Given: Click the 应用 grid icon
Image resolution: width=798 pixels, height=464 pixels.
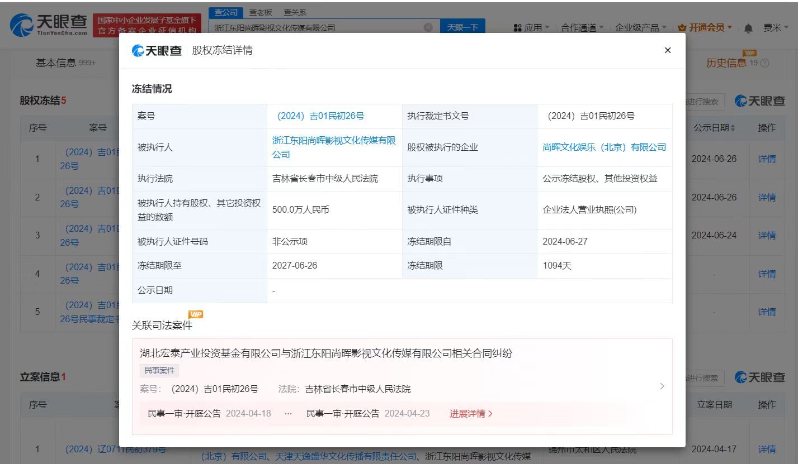Looking at the screenshot, I should (x=517, y=27).
